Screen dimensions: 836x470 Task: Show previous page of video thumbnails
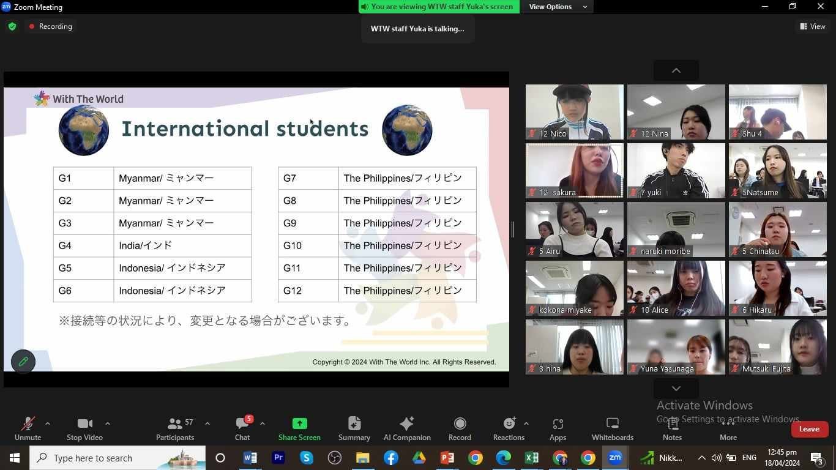point(676,70)
